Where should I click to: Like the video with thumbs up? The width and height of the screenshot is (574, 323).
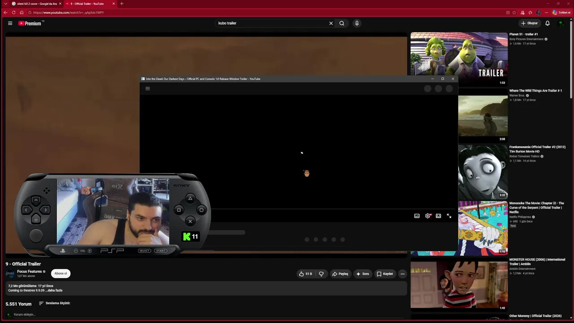coord(306,274)
